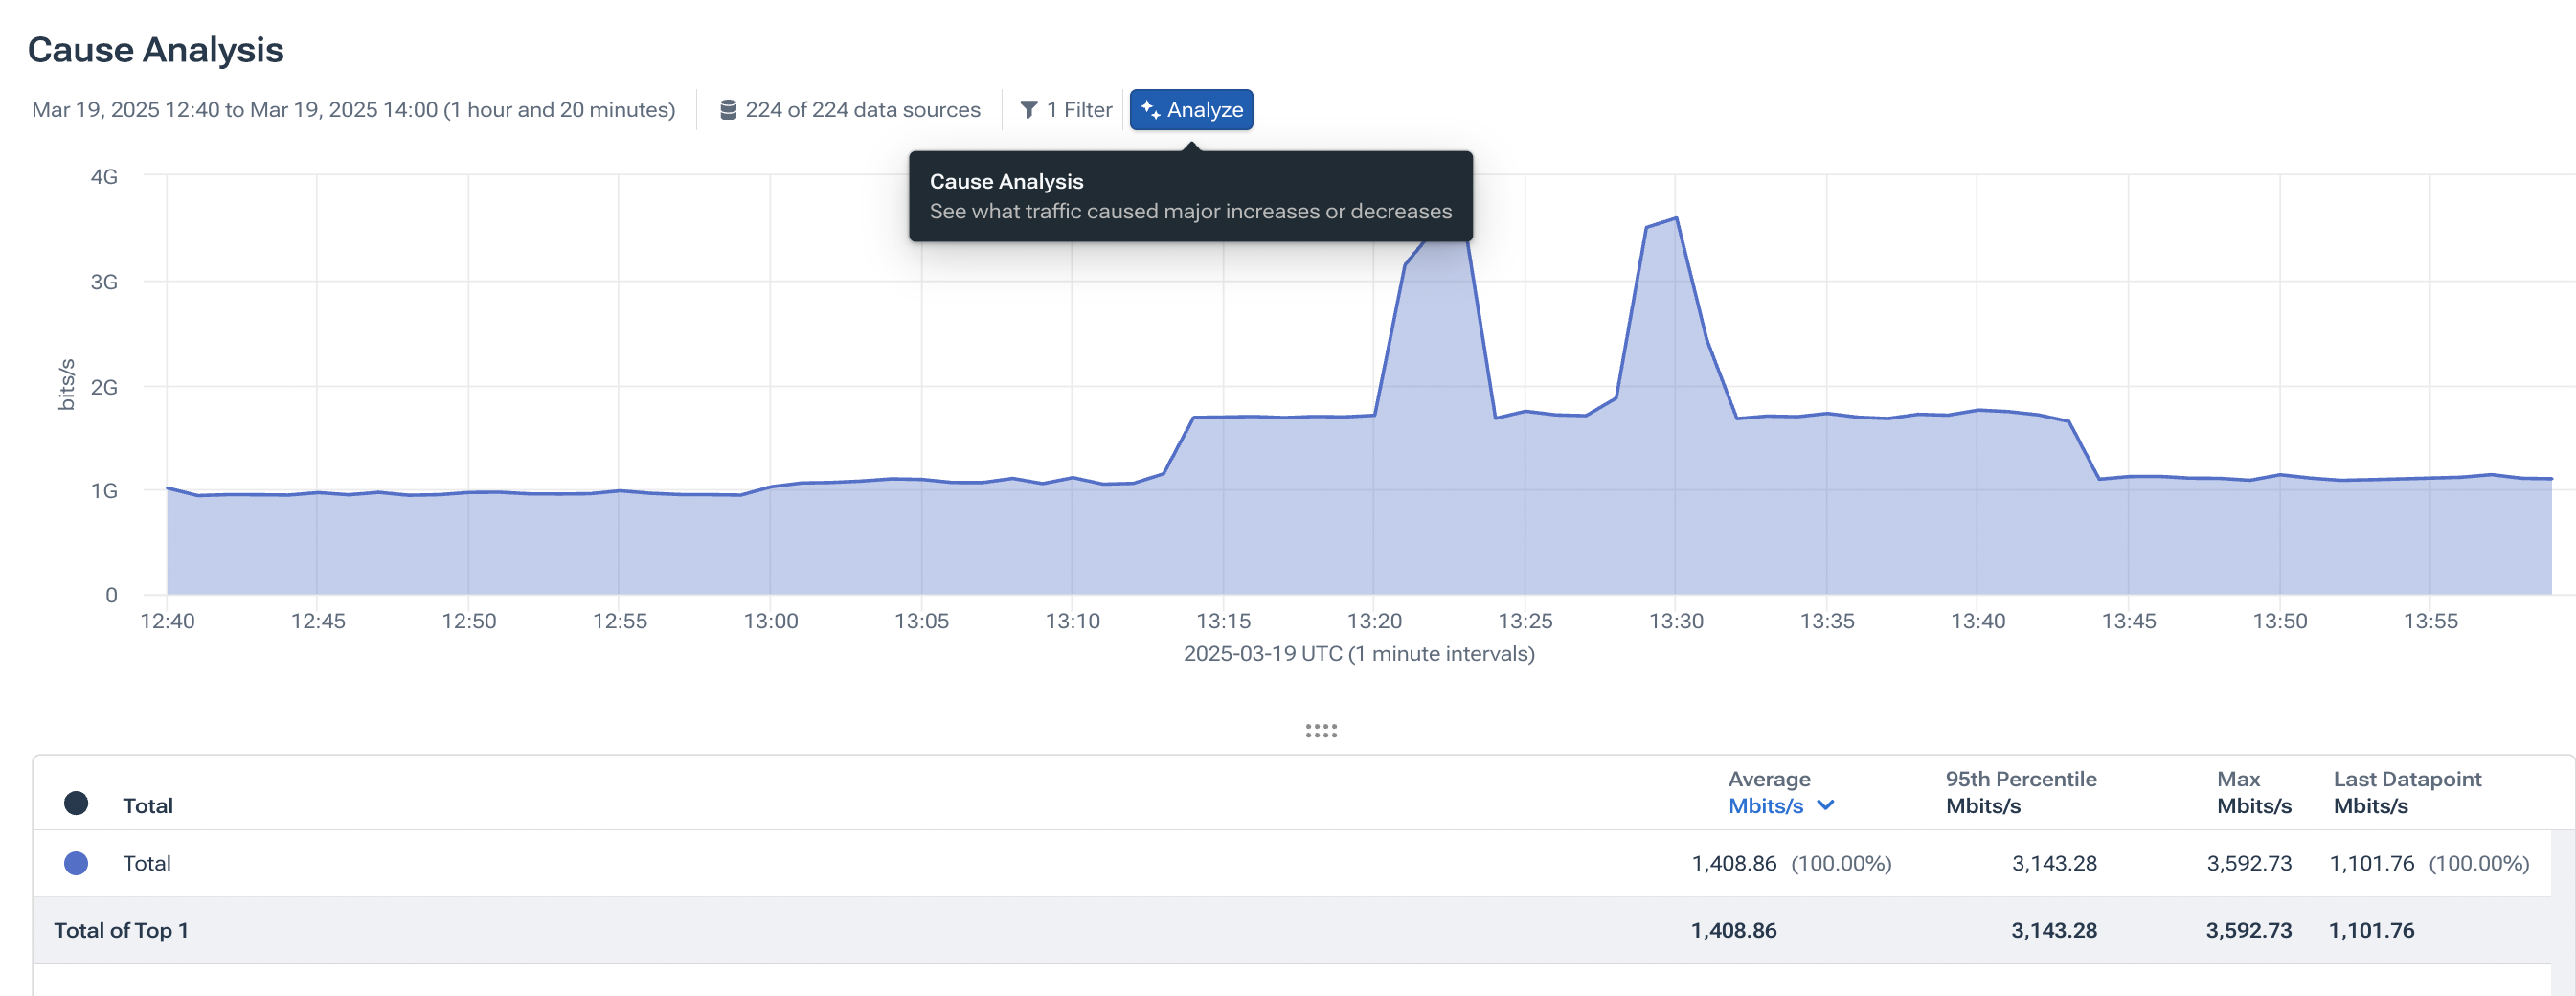Image resolution: width=2576 pixels, height=996 pixels.
Task: Click the blue Total row color dot
Action: [x=76, y=863]
